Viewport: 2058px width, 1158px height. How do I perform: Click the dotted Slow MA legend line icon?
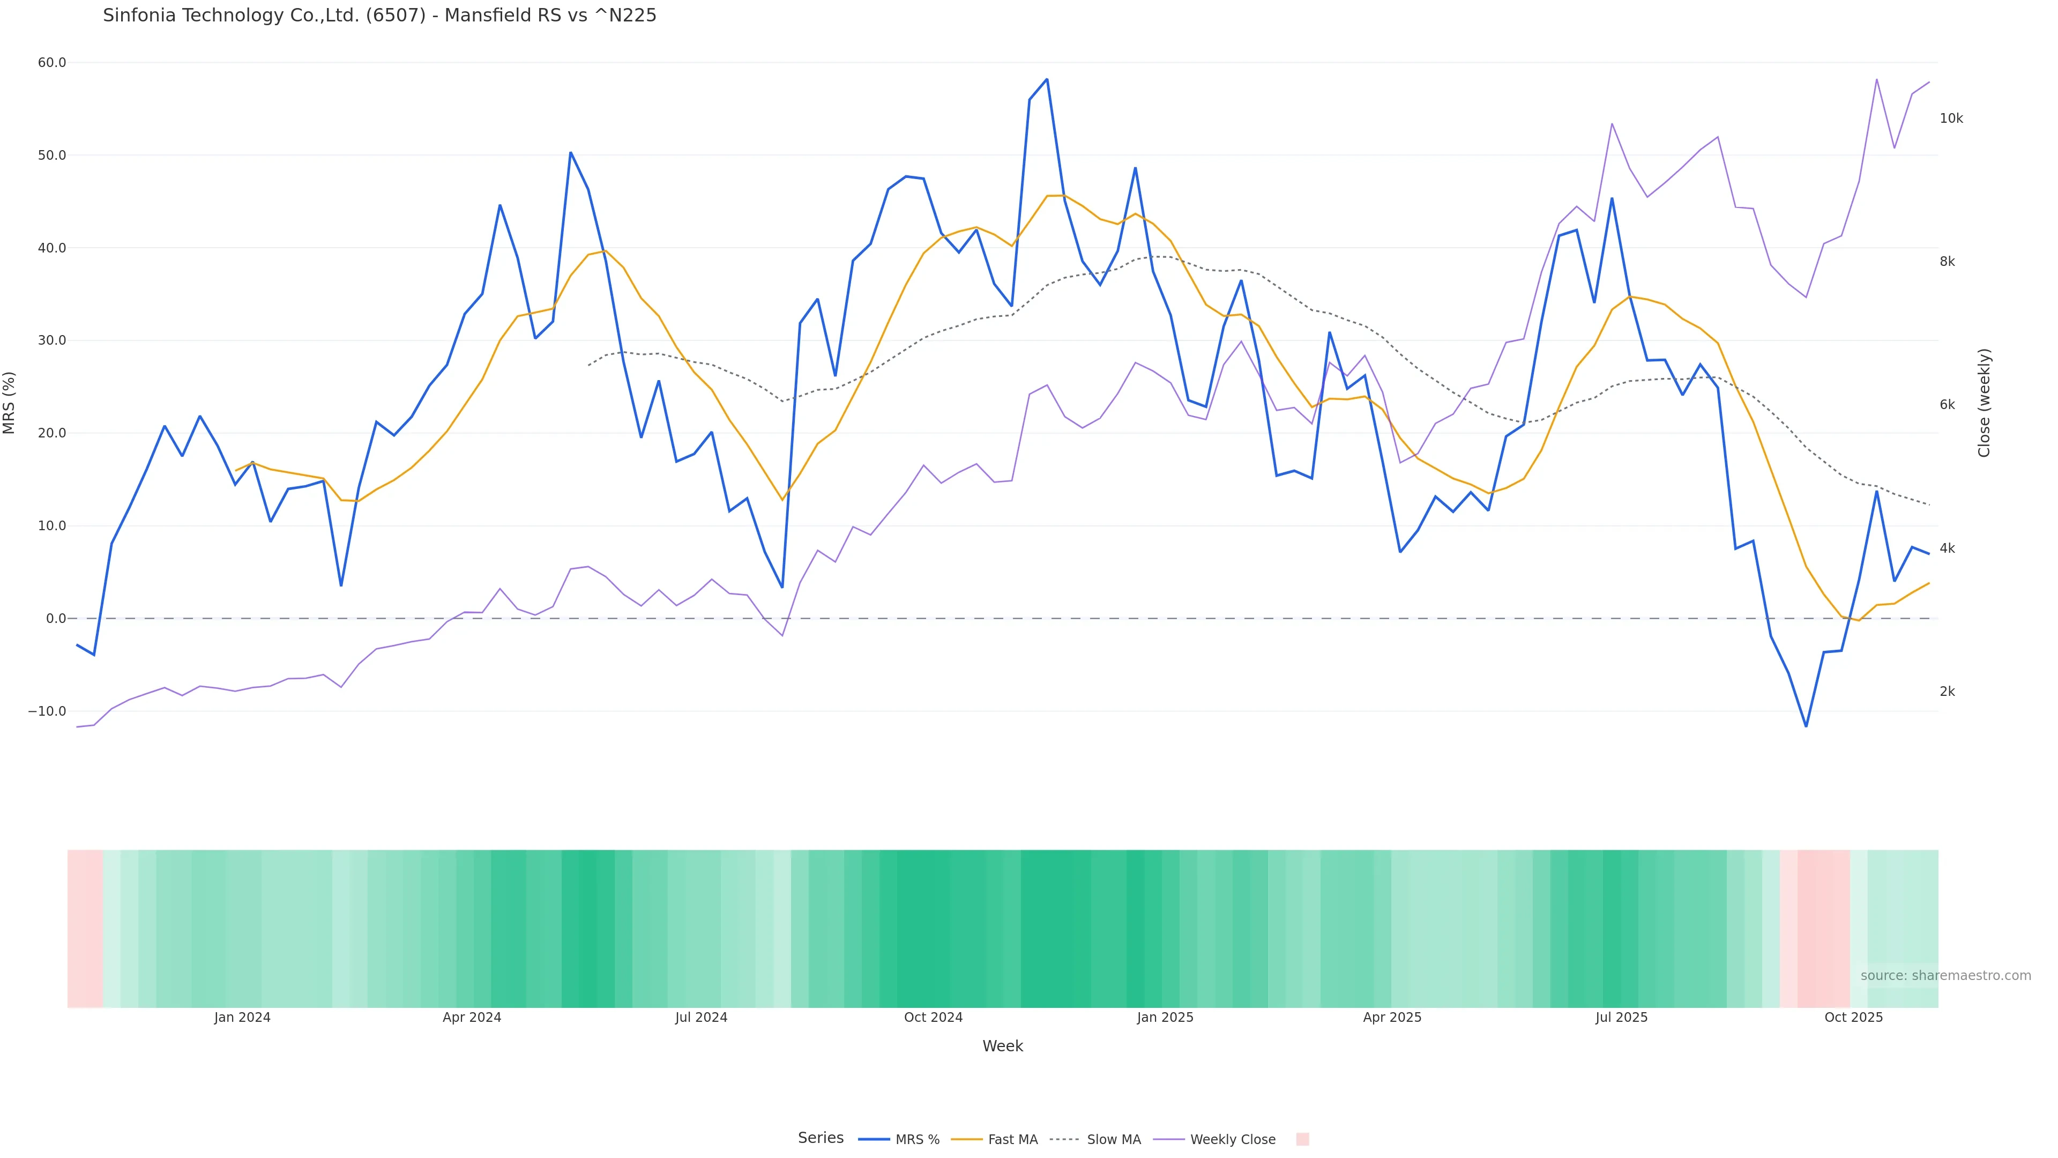(x=1065, y=1139)
